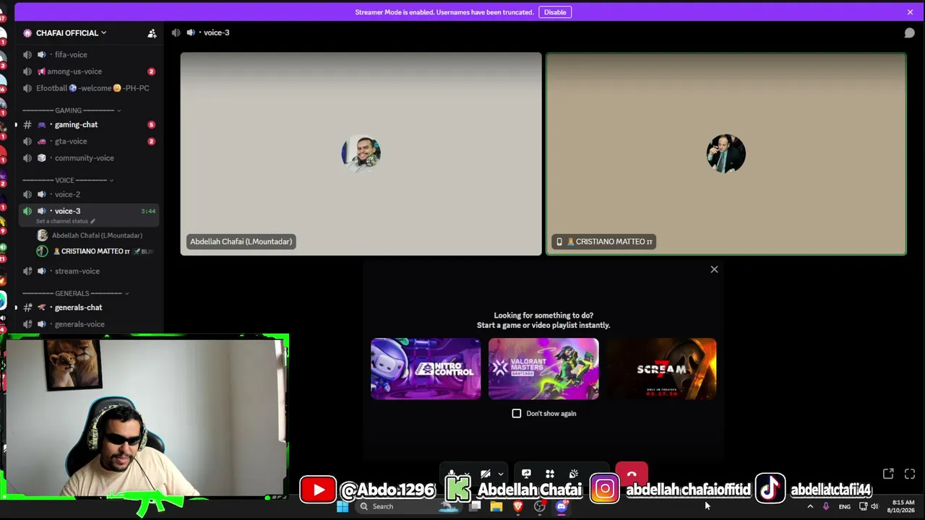This screenshot has width=925, height=520.
Task: Set a channel status for voice-3
Action: click(66, 221)
